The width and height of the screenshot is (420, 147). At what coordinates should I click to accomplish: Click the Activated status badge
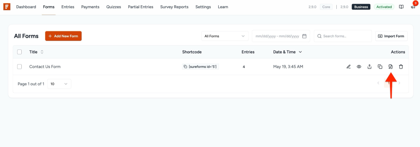point(384,7)
